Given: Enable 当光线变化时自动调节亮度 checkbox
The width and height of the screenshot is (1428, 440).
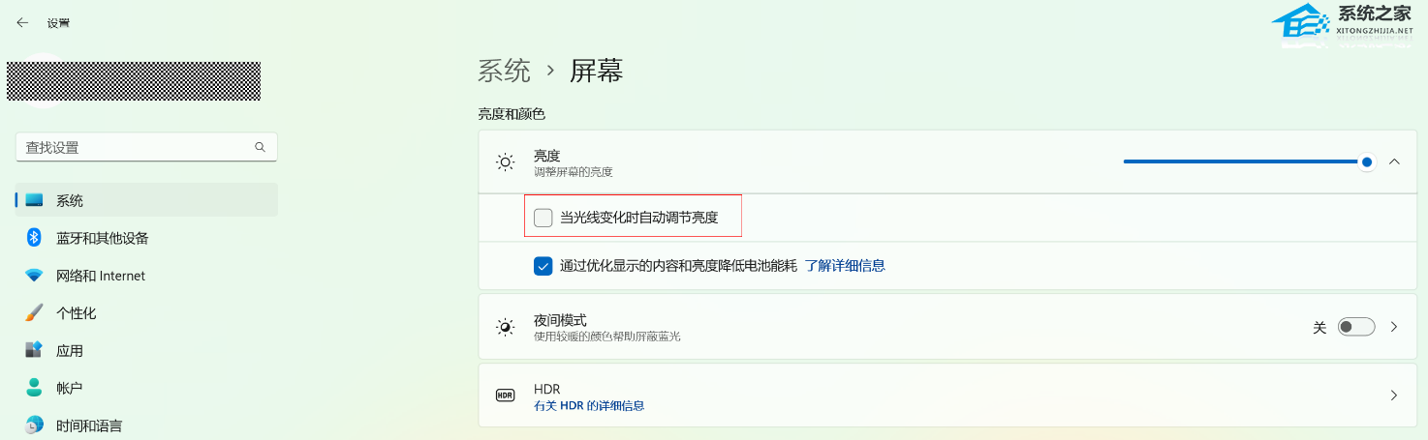Looking at the screenshot, I should point(543,218).
